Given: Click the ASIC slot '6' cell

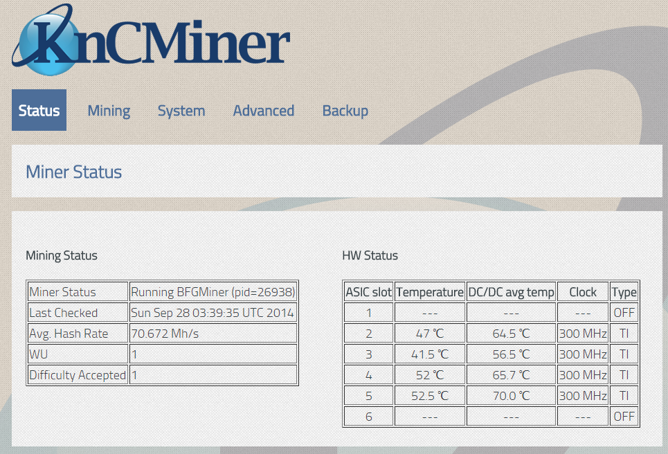Looking at the screenshot, I should (368, 417).
